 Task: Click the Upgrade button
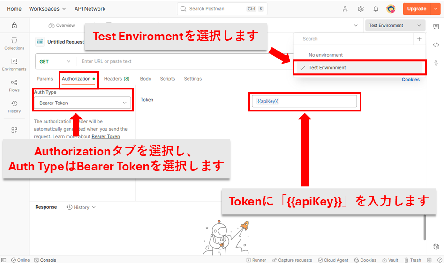417,9
